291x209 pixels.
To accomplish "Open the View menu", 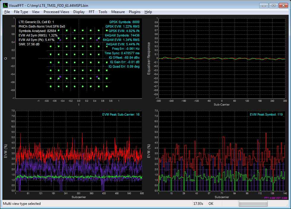I will [x=36, y=12].
